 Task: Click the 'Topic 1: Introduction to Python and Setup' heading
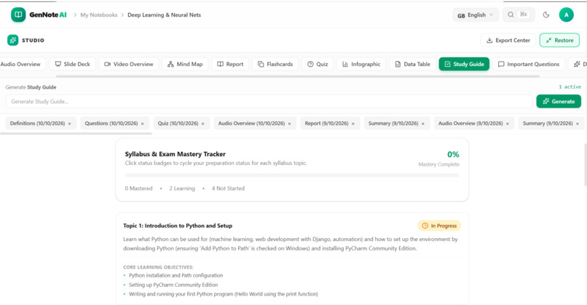(178, 226)
